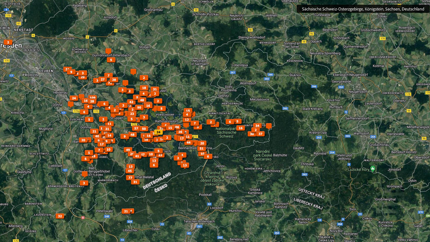Open the marker 3 near Breitenau
Image resolution: width=430 pixels, height=242 pixels.
tap(83, 183)
